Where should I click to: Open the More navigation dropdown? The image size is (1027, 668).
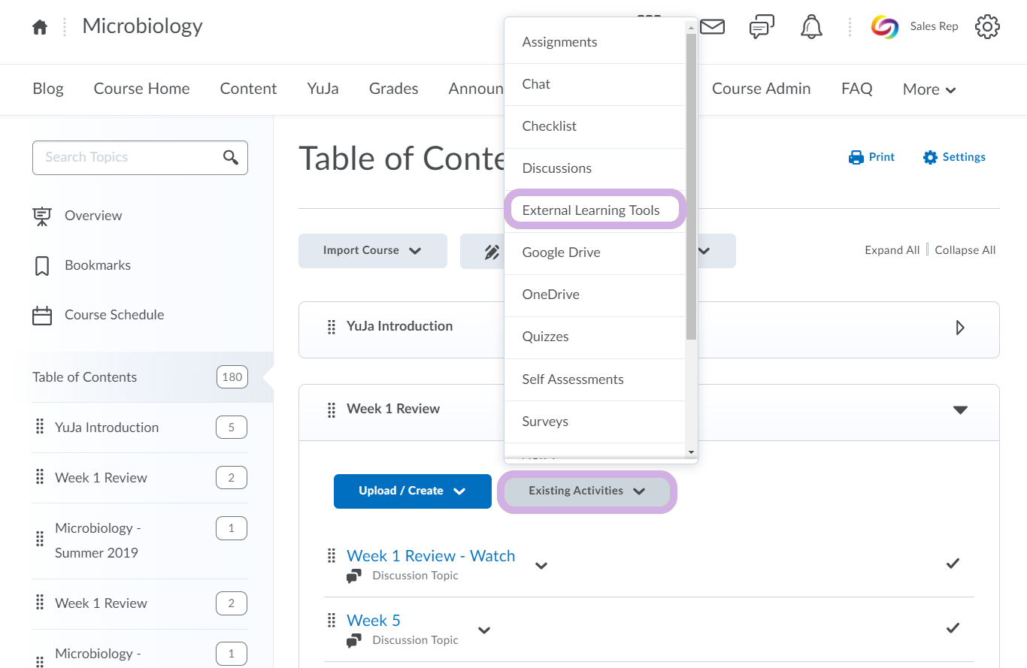pos(929,89)
